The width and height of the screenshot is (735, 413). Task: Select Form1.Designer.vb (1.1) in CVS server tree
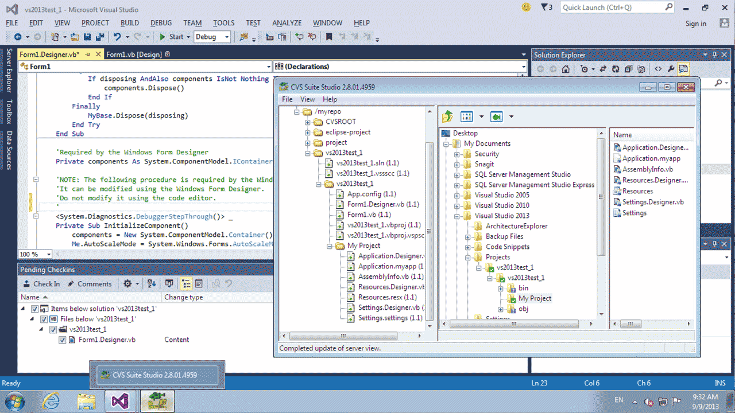(x=383, y=204)
